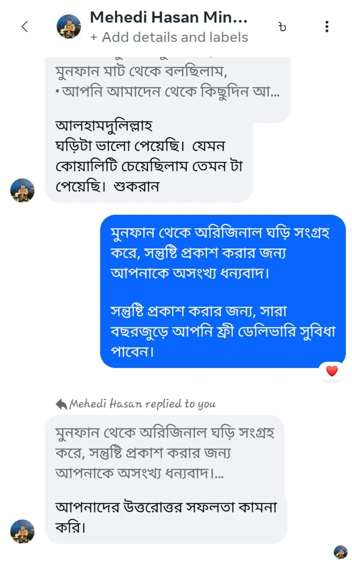
Task: Click the plus sign before "Add details"
Action: pos(94,38)
